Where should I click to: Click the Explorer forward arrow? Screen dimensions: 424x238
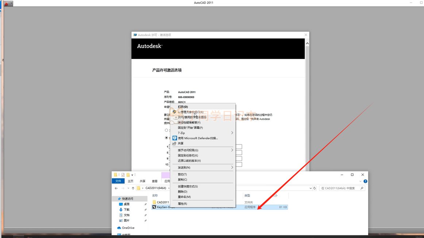tap(123, 188)
